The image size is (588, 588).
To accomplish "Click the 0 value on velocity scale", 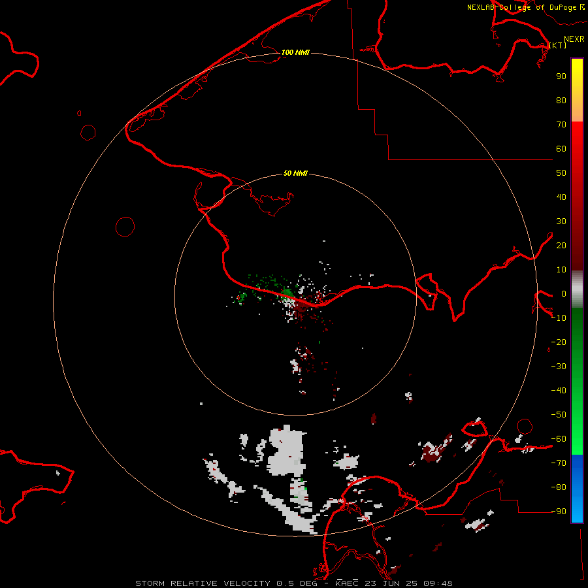I will click(564, 294).
